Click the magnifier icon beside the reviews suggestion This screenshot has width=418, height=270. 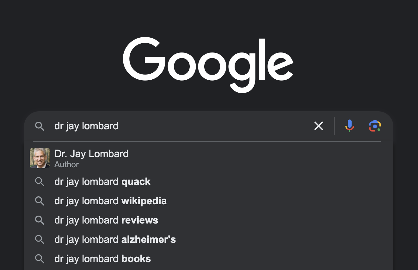click(x=40, y=220)
